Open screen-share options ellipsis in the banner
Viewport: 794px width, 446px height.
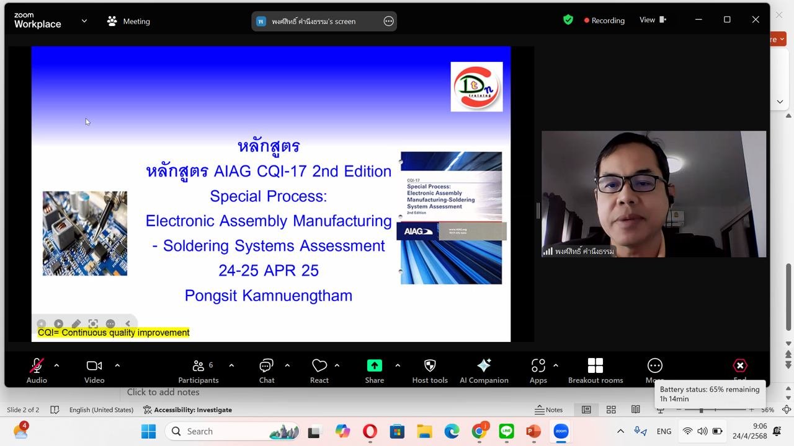(x=389, y=21)
